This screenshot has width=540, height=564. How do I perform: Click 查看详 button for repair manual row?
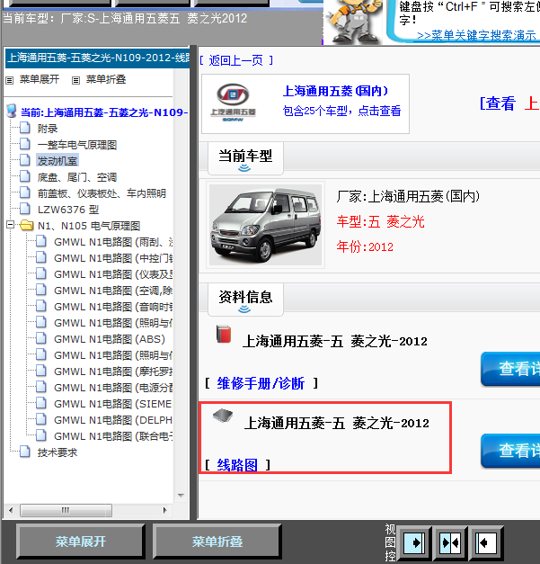click(510, 369)
